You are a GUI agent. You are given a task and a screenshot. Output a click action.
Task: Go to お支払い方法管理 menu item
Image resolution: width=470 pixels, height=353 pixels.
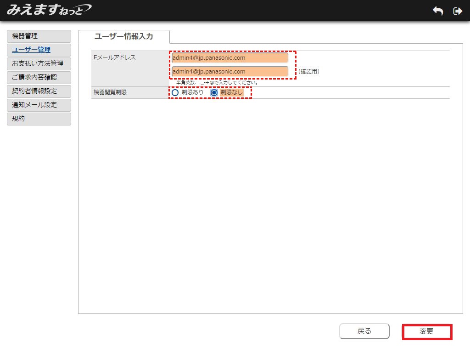(39, 64)
